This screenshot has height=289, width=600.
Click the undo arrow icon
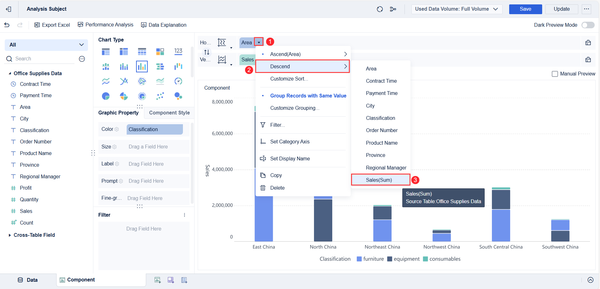7,25
